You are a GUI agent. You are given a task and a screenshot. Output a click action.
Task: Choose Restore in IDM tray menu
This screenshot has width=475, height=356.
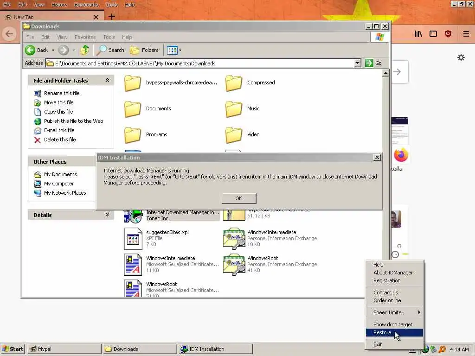pyautogui.click(x=394, y=333)
